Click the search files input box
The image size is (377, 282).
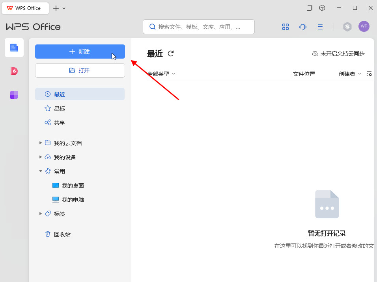[x=199, y=27]
